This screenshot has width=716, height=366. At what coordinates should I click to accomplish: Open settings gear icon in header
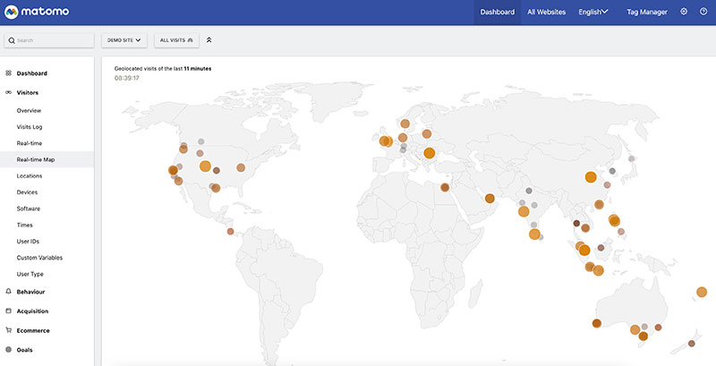[x=684, y=12]
